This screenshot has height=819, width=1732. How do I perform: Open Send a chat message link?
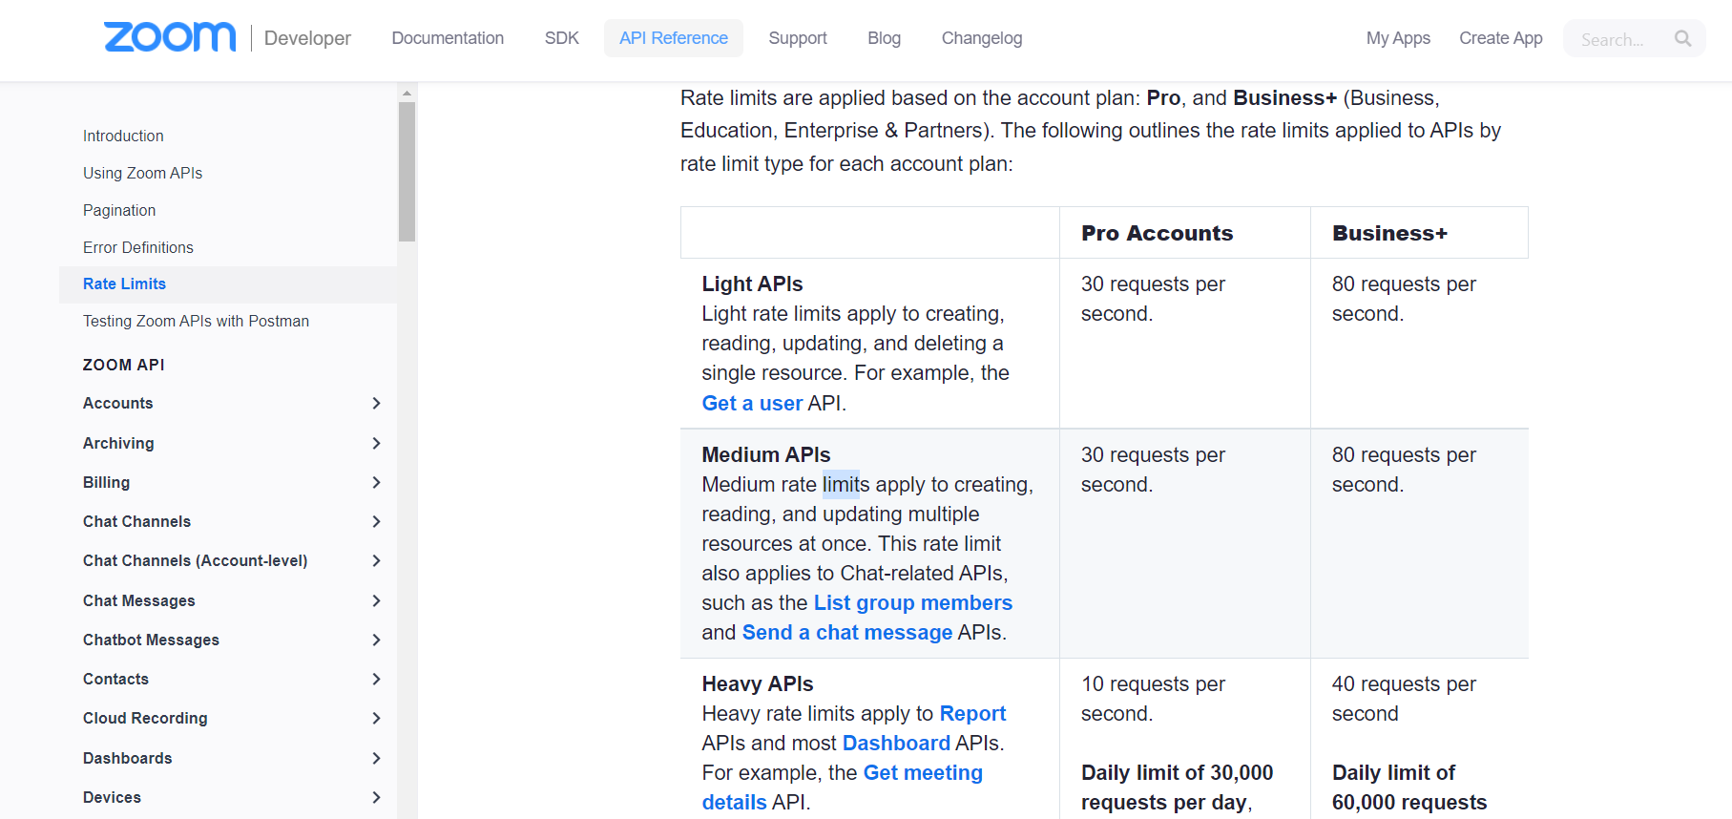coord(846,632)
